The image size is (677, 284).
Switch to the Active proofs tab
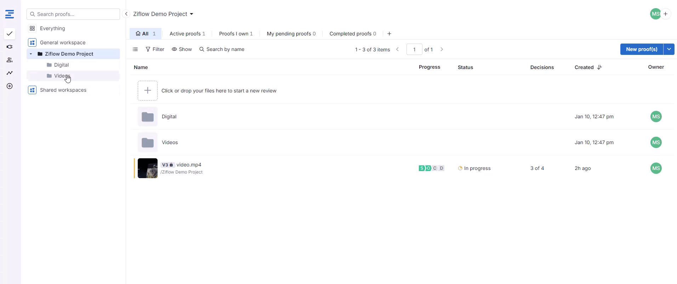(x=187, y=34)
